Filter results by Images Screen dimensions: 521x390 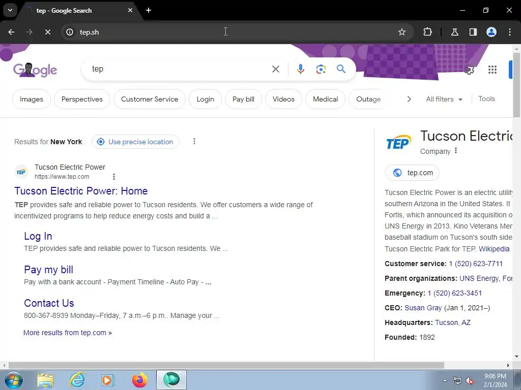(x=31, y=99)
